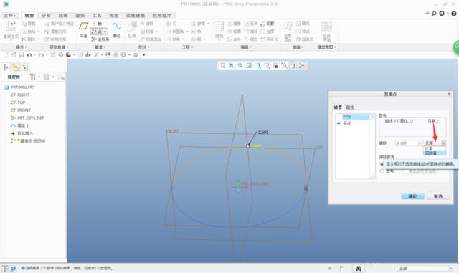The image size is (459, 273).
Task: Click the folder browser tab icon in navigator
Action: pos(15,68)
